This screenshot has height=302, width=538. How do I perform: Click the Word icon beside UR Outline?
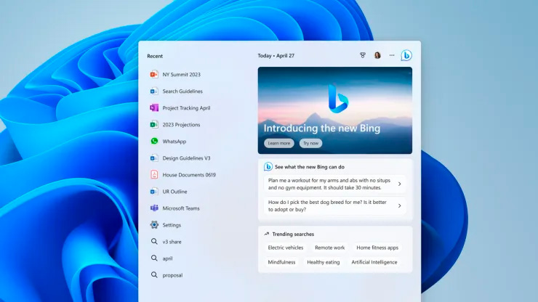[x=154, y=191]
